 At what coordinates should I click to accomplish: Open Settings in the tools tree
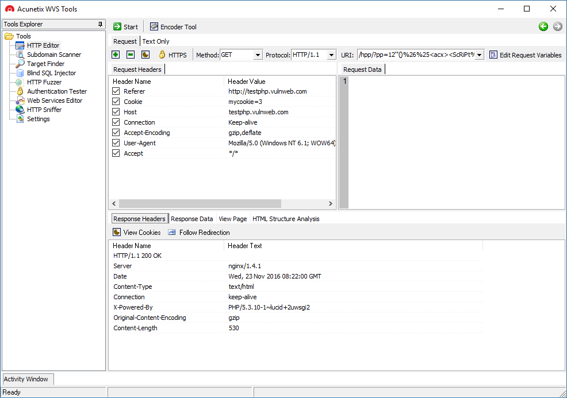(x=39, y=119)
